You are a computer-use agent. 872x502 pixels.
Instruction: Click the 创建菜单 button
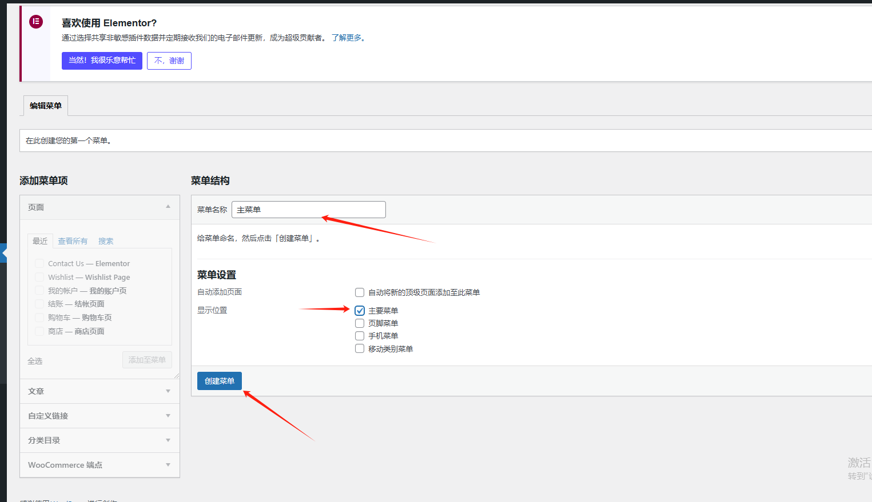pyautogui.click(x=219, y=380)
